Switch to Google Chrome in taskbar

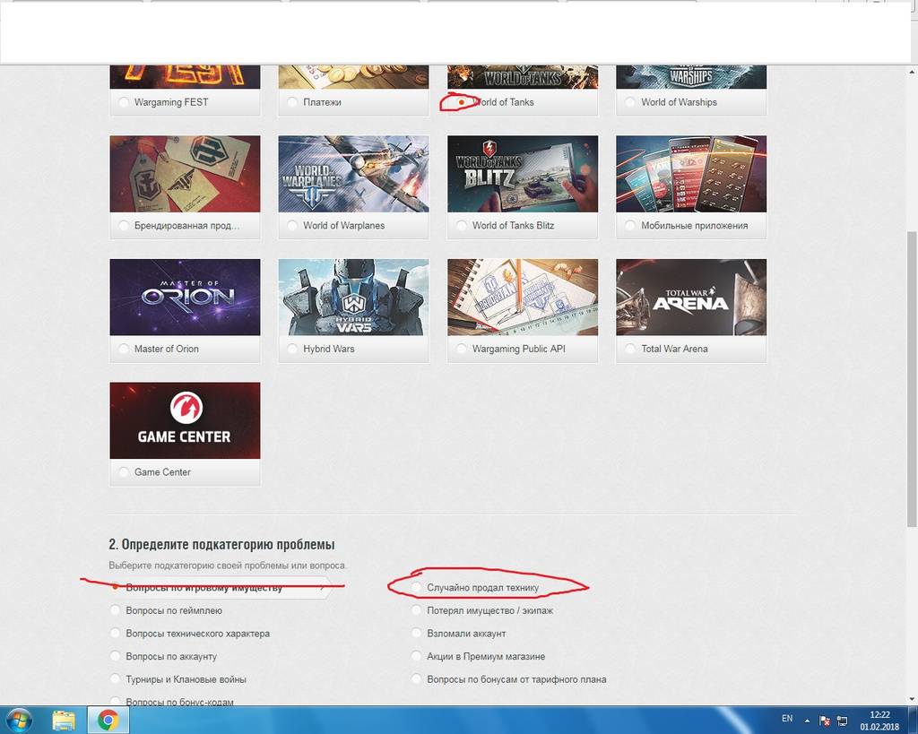tap(108, 720)
